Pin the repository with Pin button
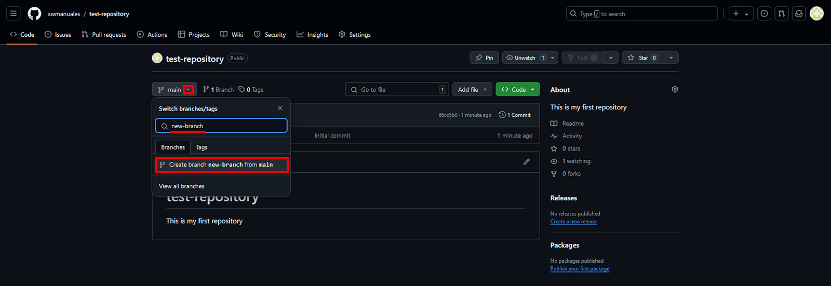This screenshot has width=831, height=286. pos(484,58)
